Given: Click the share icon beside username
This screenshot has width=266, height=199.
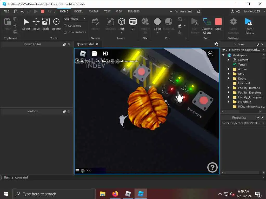Looking at the screenshot, I should coord(238,11).
